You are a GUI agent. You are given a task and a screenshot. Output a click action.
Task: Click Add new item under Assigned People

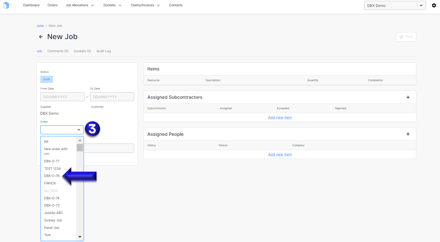(280, 154)
